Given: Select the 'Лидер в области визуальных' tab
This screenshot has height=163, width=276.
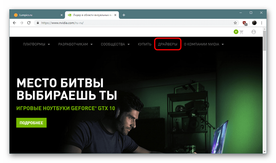Looking at the screenshot, I should (92, 15).
